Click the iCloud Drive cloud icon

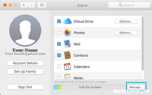tap(67, 21)
